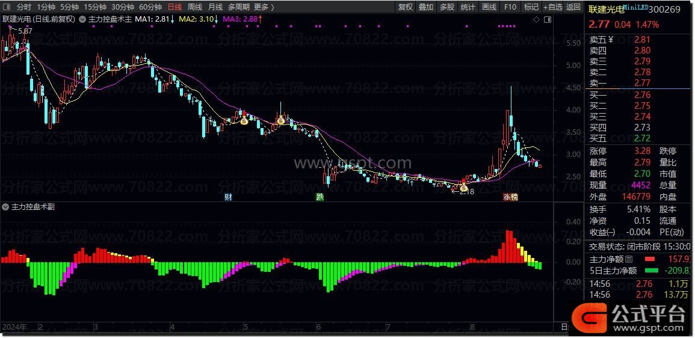Click the 涨榜 info marker
The width and height of the screenshot is (695, 338).
[510, 197]
